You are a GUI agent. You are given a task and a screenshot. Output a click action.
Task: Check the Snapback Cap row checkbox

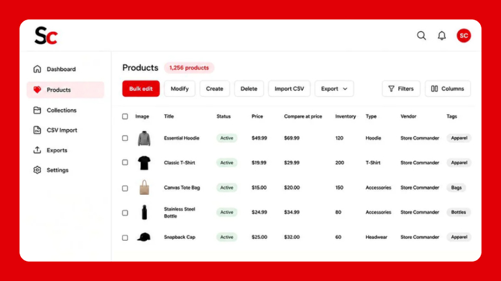[x=125, y=238]
